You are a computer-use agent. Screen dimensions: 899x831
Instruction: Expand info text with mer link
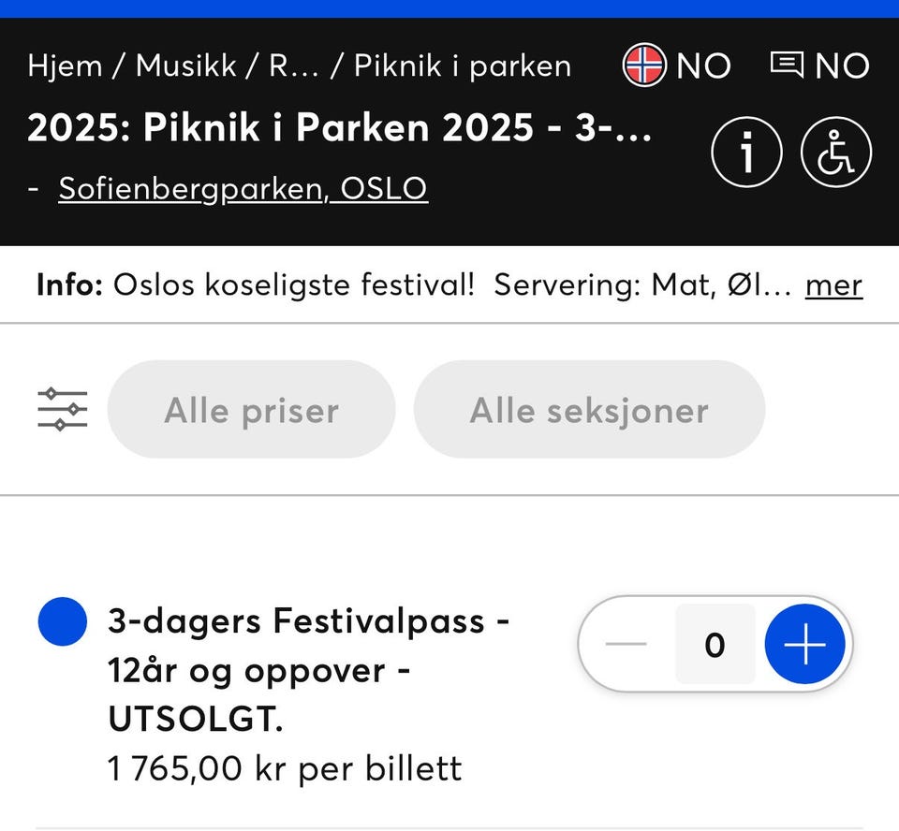point(833,284)
